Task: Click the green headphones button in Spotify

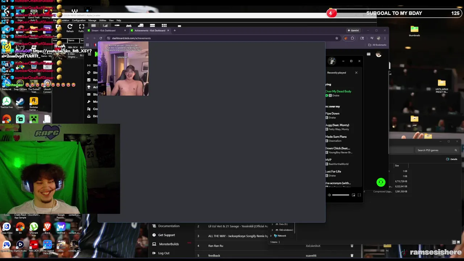Action: (x=381, y=182)
